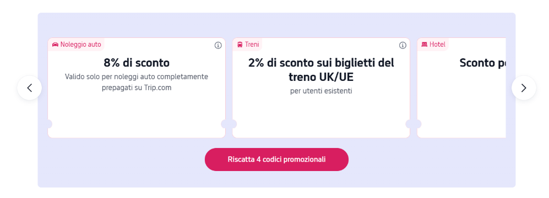The width and height of the screenshot is (549, 198).
Task: Click the 2% di sconto sui biglietti heading
Action: pos(321,70)
